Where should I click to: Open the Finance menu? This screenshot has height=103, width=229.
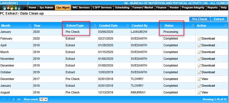pyautogui.click(x=161, y=8)
